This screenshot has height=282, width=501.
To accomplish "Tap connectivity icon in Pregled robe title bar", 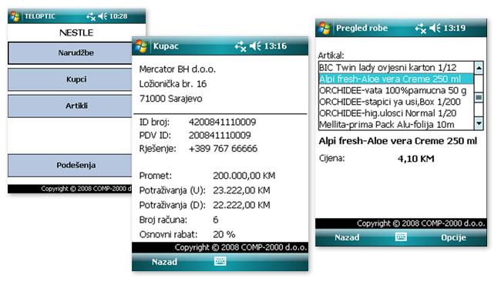I will point(421,29).
